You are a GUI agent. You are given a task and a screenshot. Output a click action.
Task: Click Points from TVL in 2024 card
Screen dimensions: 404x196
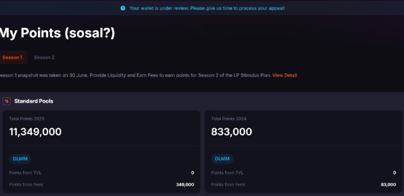(227, 173)
